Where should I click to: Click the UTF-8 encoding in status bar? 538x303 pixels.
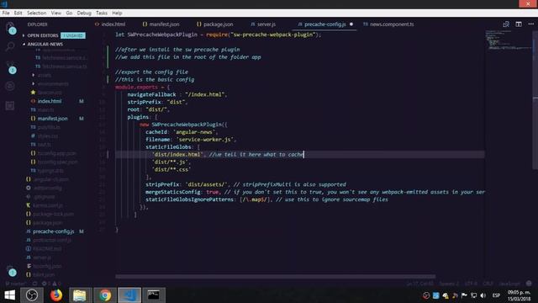coord(471,284)
